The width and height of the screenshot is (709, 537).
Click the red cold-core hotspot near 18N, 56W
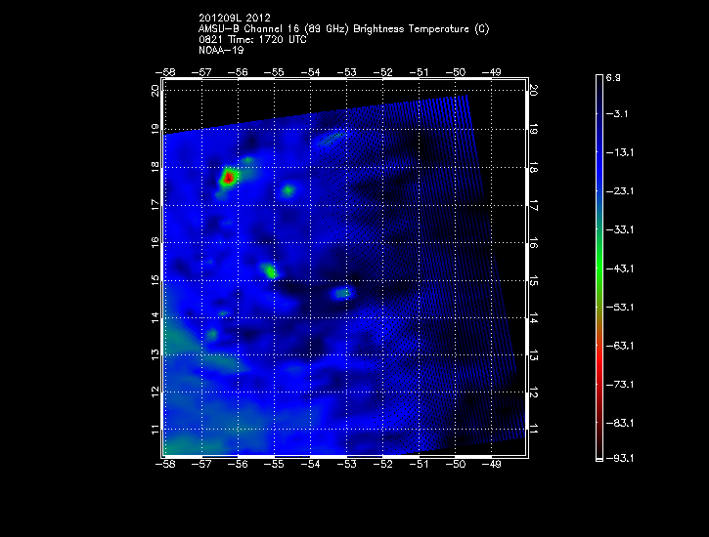228,178
